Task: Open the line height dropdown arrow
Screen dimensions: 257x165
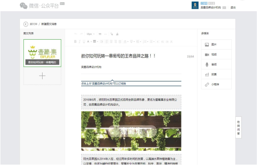Action: click(x=141, y=42)
